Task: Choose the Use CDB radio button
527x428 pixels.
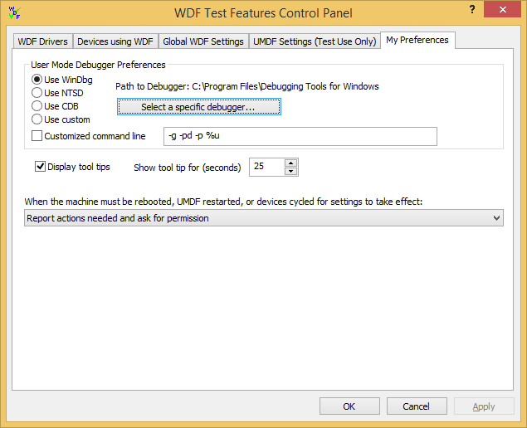Action: click(x=37, y=106)
